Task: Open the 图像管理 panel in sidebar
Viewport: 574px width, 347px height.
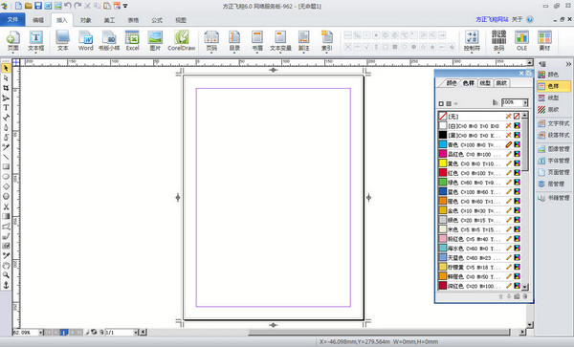Action: tap(554, 149)
